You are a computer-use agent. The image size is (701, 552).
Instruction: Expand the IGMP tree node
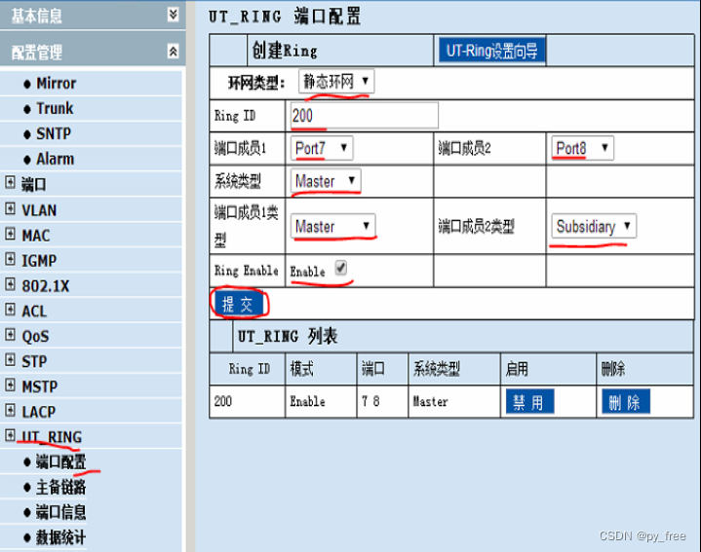(10, 259)
